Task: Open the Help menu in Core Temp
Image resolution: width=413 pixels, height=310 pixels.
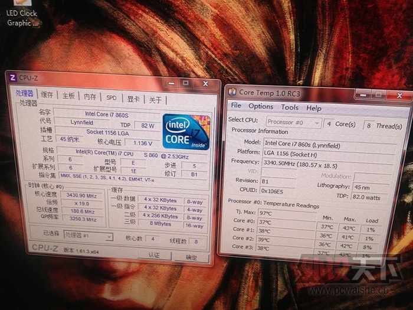Action: [314, 108]
